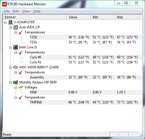
Task: Select the Core #0 row
Action: [86, 57]
